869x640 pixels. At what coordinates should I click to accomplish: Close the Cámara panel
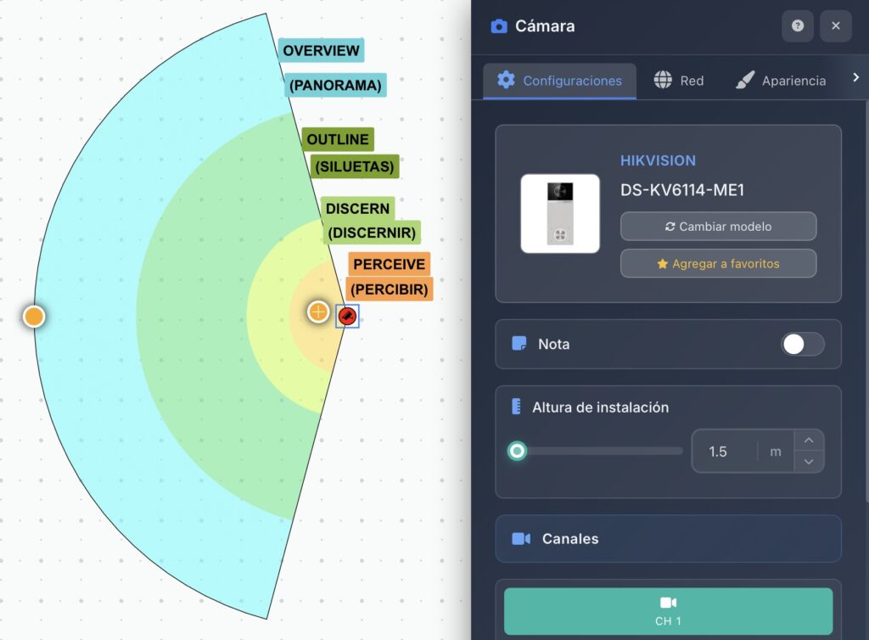(836, 25)
